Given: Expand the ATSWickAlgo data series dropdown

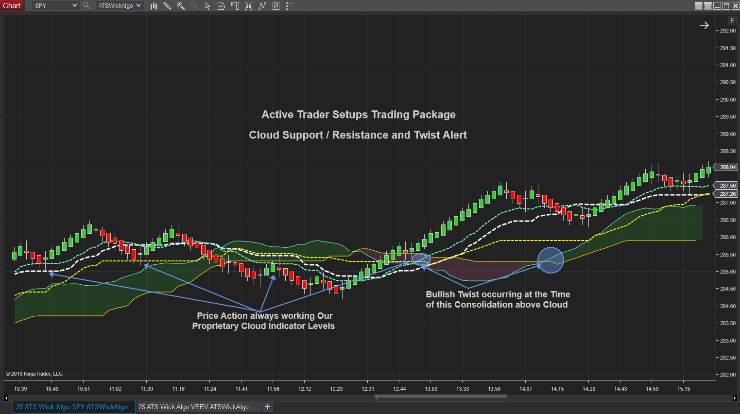Looking at the screenshot, I should [x=118, y=5].
